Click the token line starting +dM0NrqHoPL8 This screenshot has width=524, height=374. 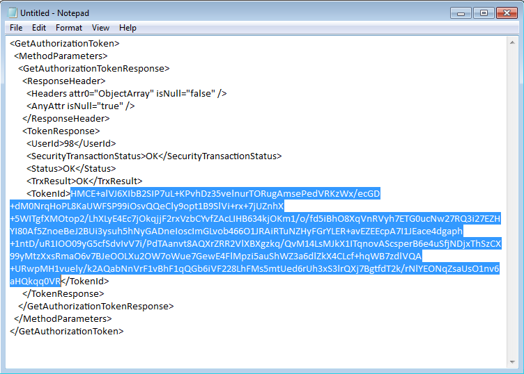click(147, 206)
